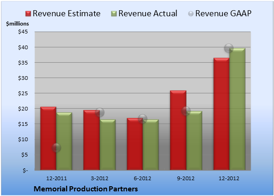This screenshot has width=274, height=196.
Task: Click the '$35' y-axis label
Action: tap(23, 63)
